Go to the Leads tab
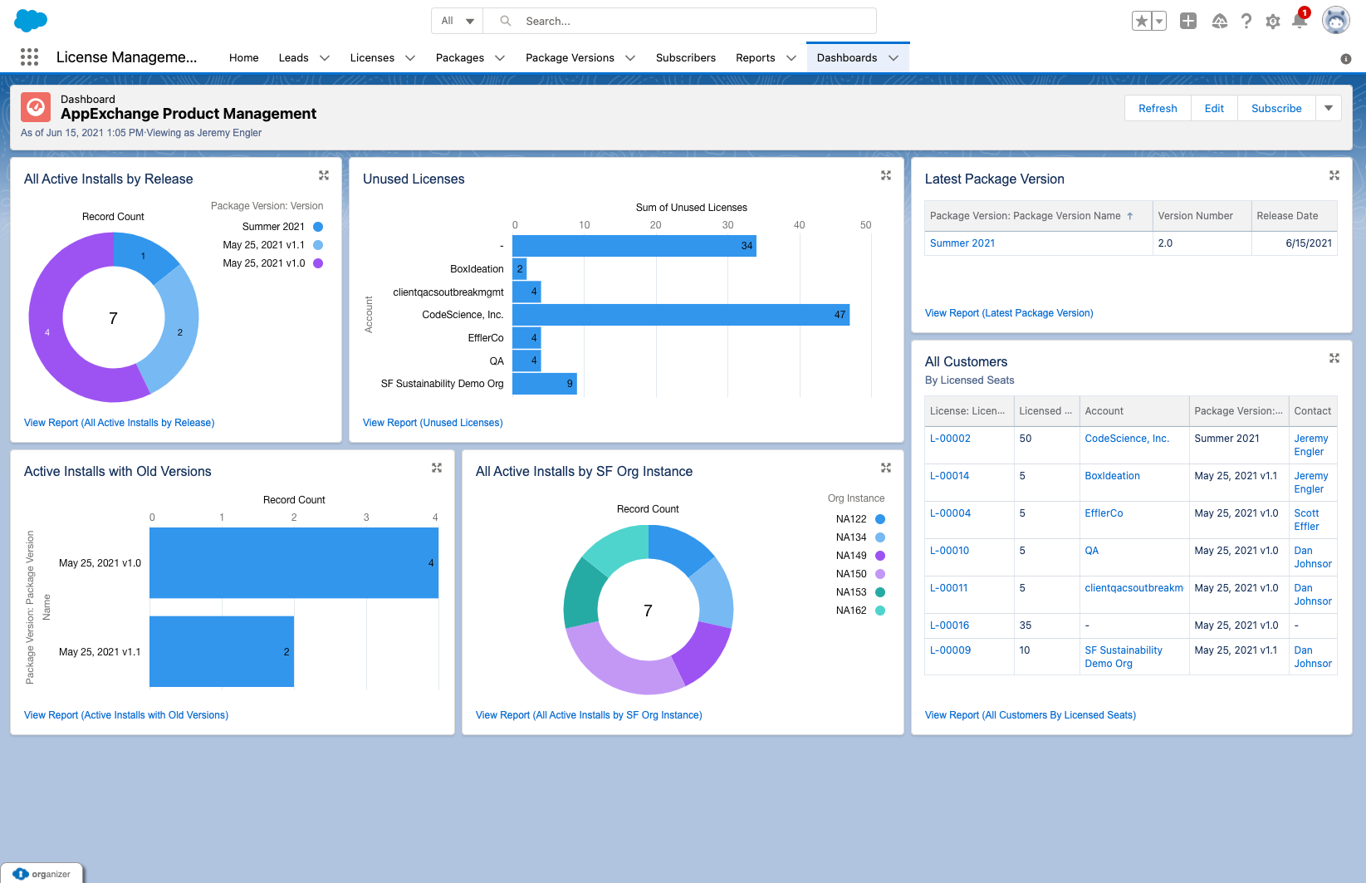The width and height of the screenshot is (1366, 883). pyautogui.click(x=293, y=58)
